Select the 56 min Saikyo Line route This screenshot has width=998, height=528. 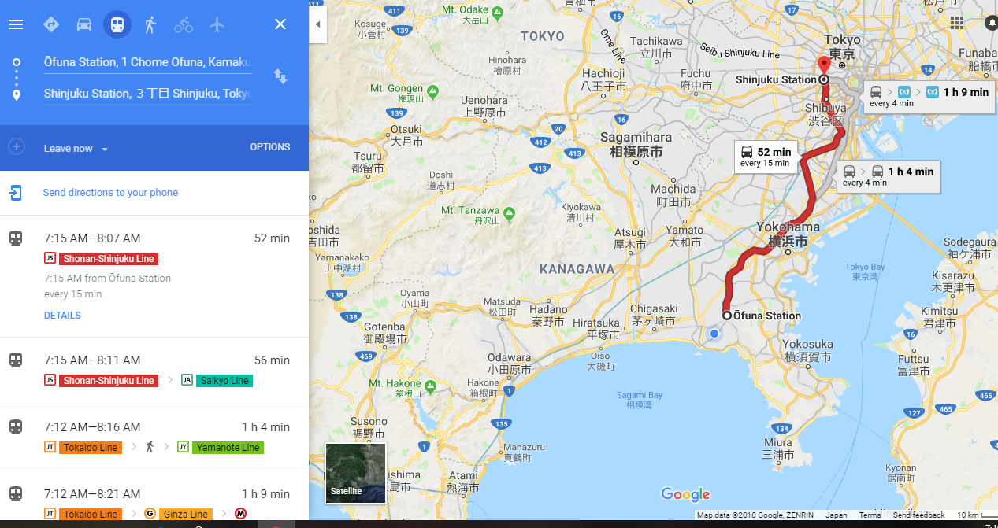click(154, 371)
